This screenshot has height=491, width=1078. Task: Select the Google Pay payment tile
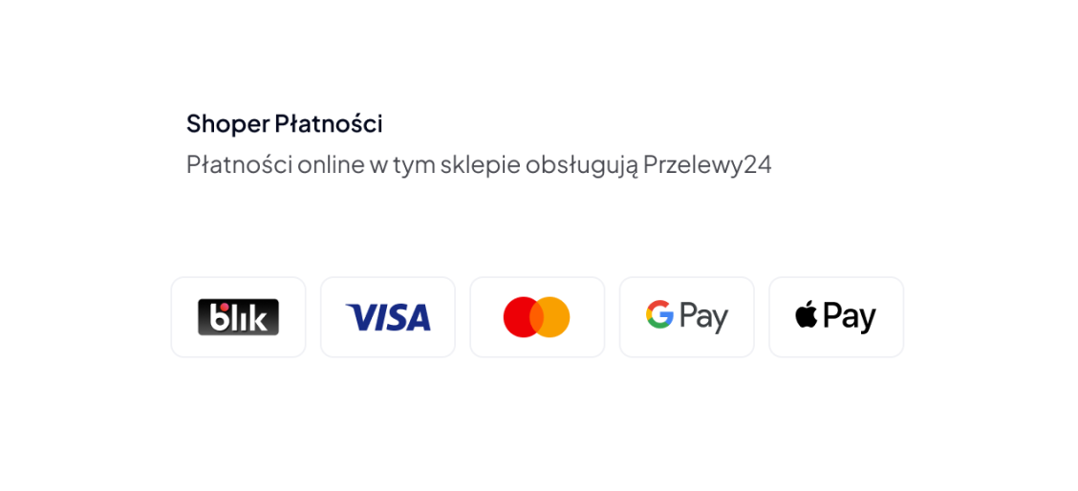(687, 317)
